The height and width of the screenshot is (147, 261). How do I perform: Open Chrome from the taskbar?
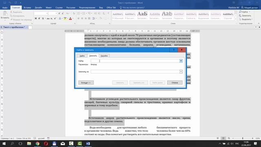click(x=38, y=143)
